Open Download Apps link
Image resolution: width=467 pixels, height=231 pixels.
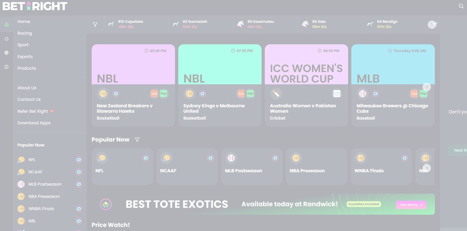[34, 123]
